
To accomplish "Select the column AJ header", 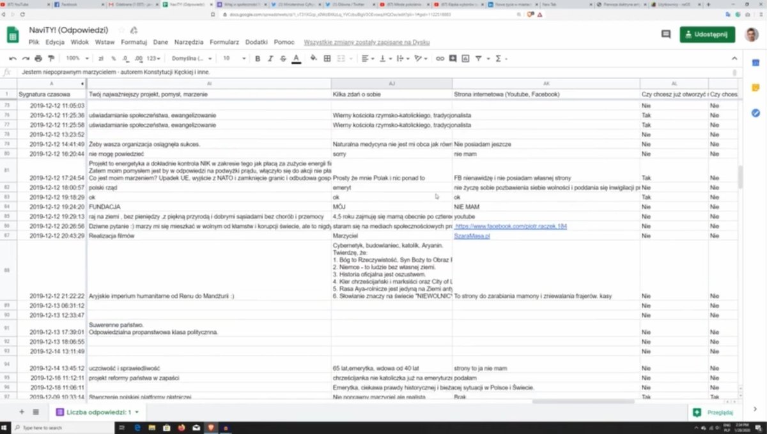I will (x=391, y=84).
